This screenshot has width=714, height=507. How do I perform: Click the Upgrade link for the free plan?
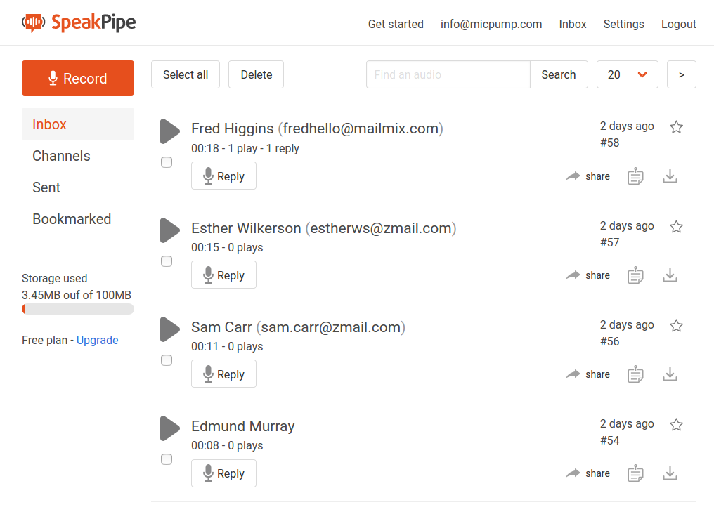point(97,340)
